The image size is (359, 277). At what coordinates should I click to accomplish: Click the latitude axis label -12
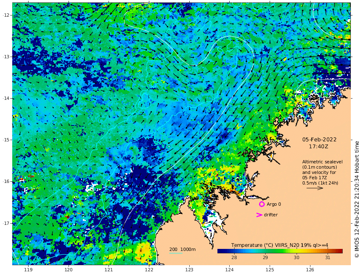click(6, 15)
